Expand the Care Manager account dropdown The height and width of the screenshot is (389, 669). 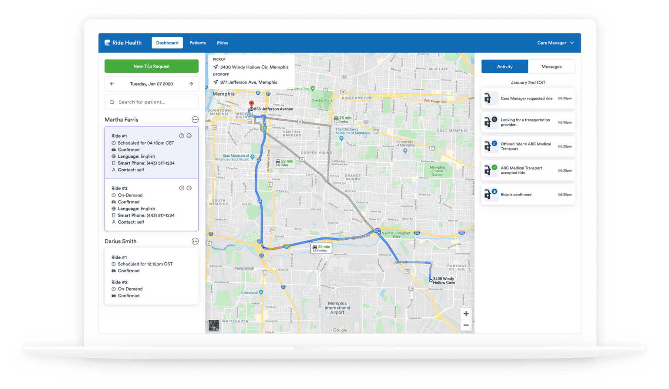[x=555, y=42]
